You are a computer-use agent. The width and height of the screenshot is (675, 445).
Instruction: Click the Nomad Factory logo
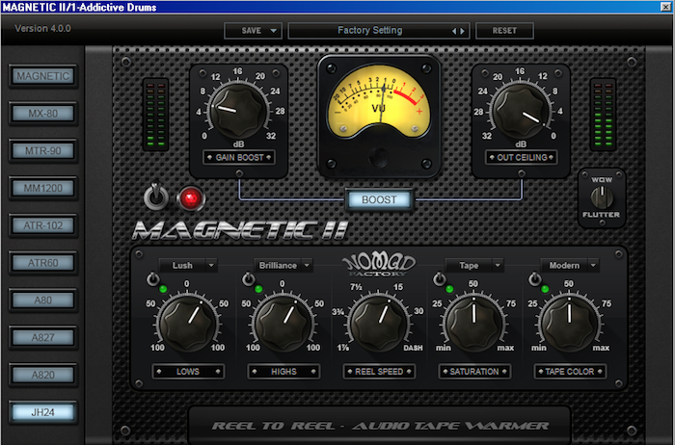379,264
